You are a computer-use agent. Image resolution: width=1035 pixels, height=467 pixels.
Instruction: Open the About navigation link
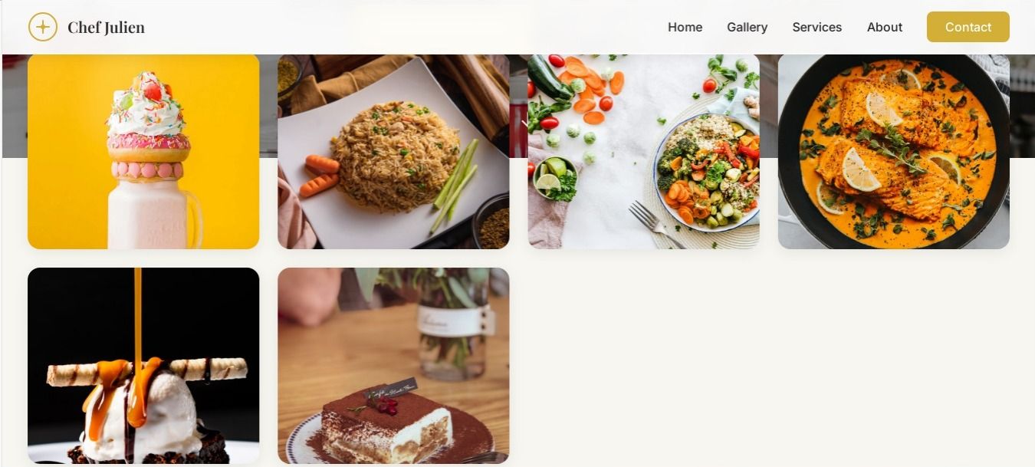(884, 27)
